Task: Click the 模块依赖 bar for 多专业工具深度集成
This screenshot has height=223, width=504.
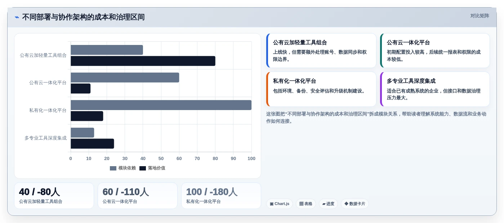Action: [82, 133]
